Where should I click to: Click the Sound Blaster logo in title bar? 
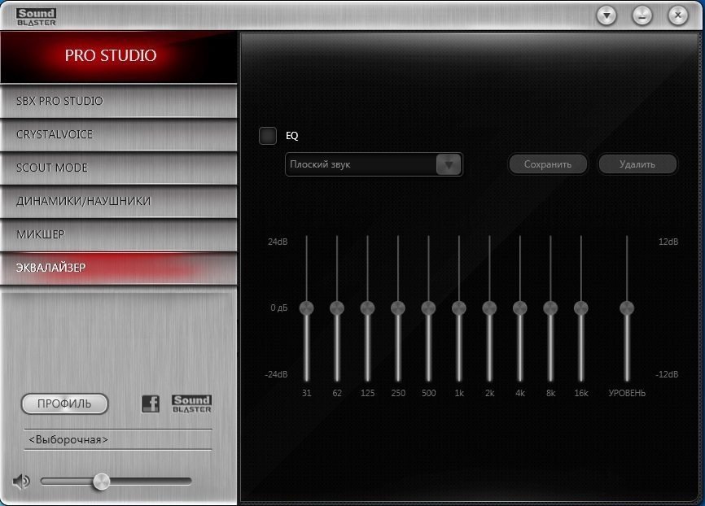pos(37,17)
